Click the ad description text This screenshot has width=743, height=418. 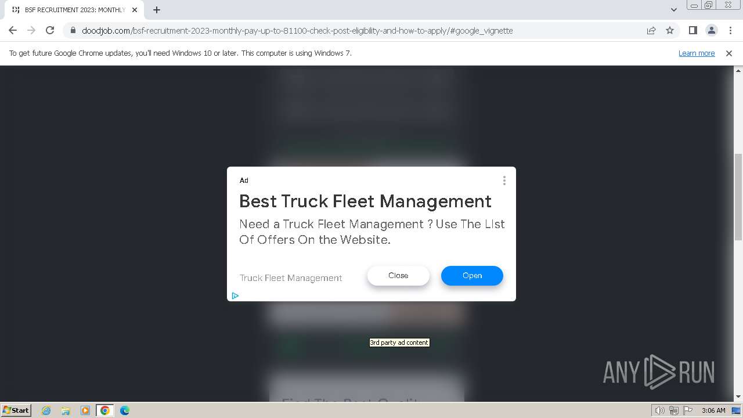[x=372, y=232]
